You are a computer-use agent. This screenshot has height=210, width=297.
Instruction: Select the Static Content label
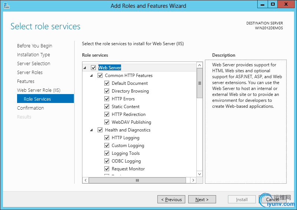coord(125,106)
